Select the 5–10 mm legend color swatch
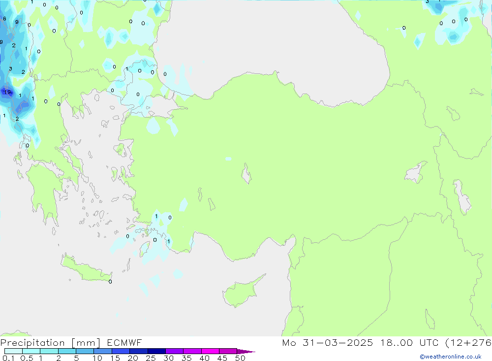 pyautogui.click(x=85, y=351)
